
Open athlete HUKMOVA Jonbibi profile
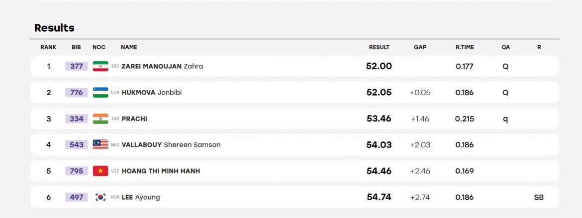coord(151,92)
